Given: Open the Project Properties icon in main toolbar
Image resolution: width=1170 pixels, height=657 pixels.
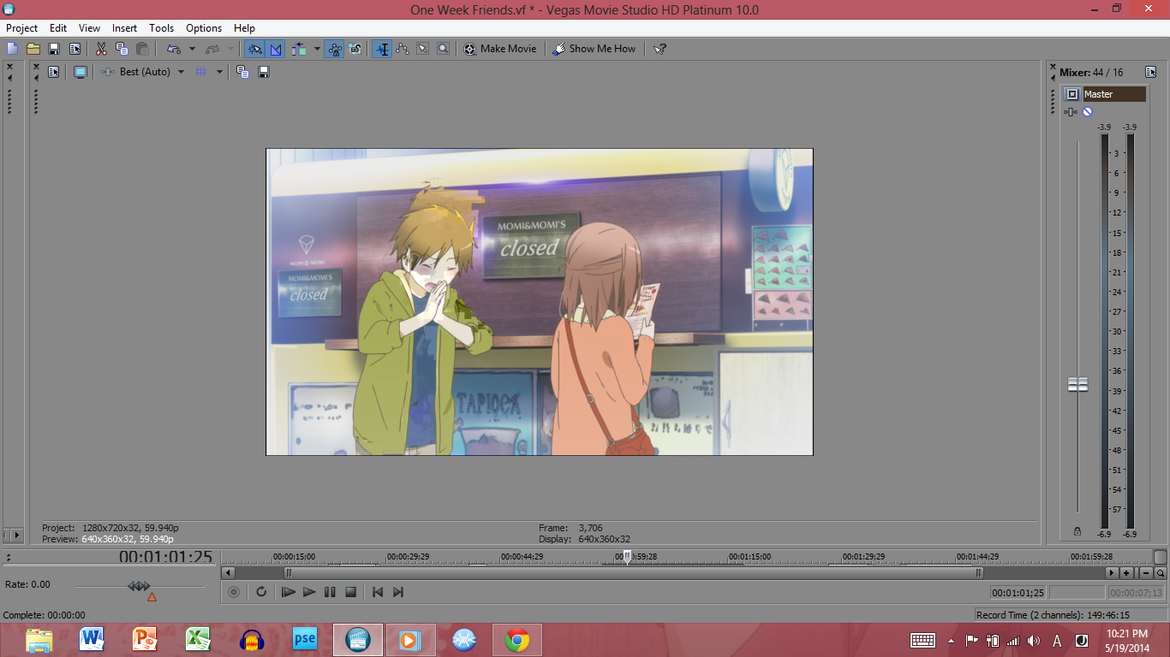Looking at the screenshot, I should point(75,49).
